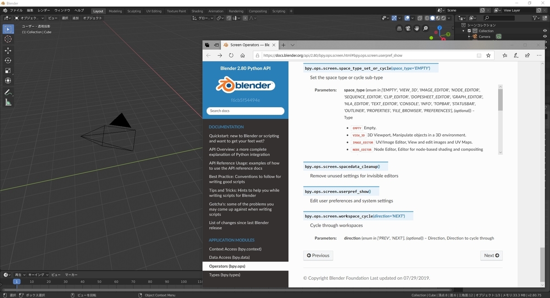Switch to the Modeling workspace tab
550x298 pixels.
(x=115, y=11)
